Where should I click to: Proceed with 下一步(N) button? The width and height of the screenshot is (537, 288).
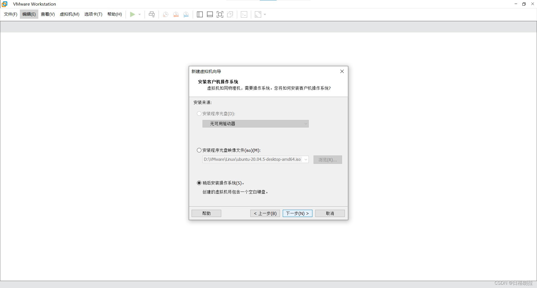pyautogui.click(x=298, y=213)
